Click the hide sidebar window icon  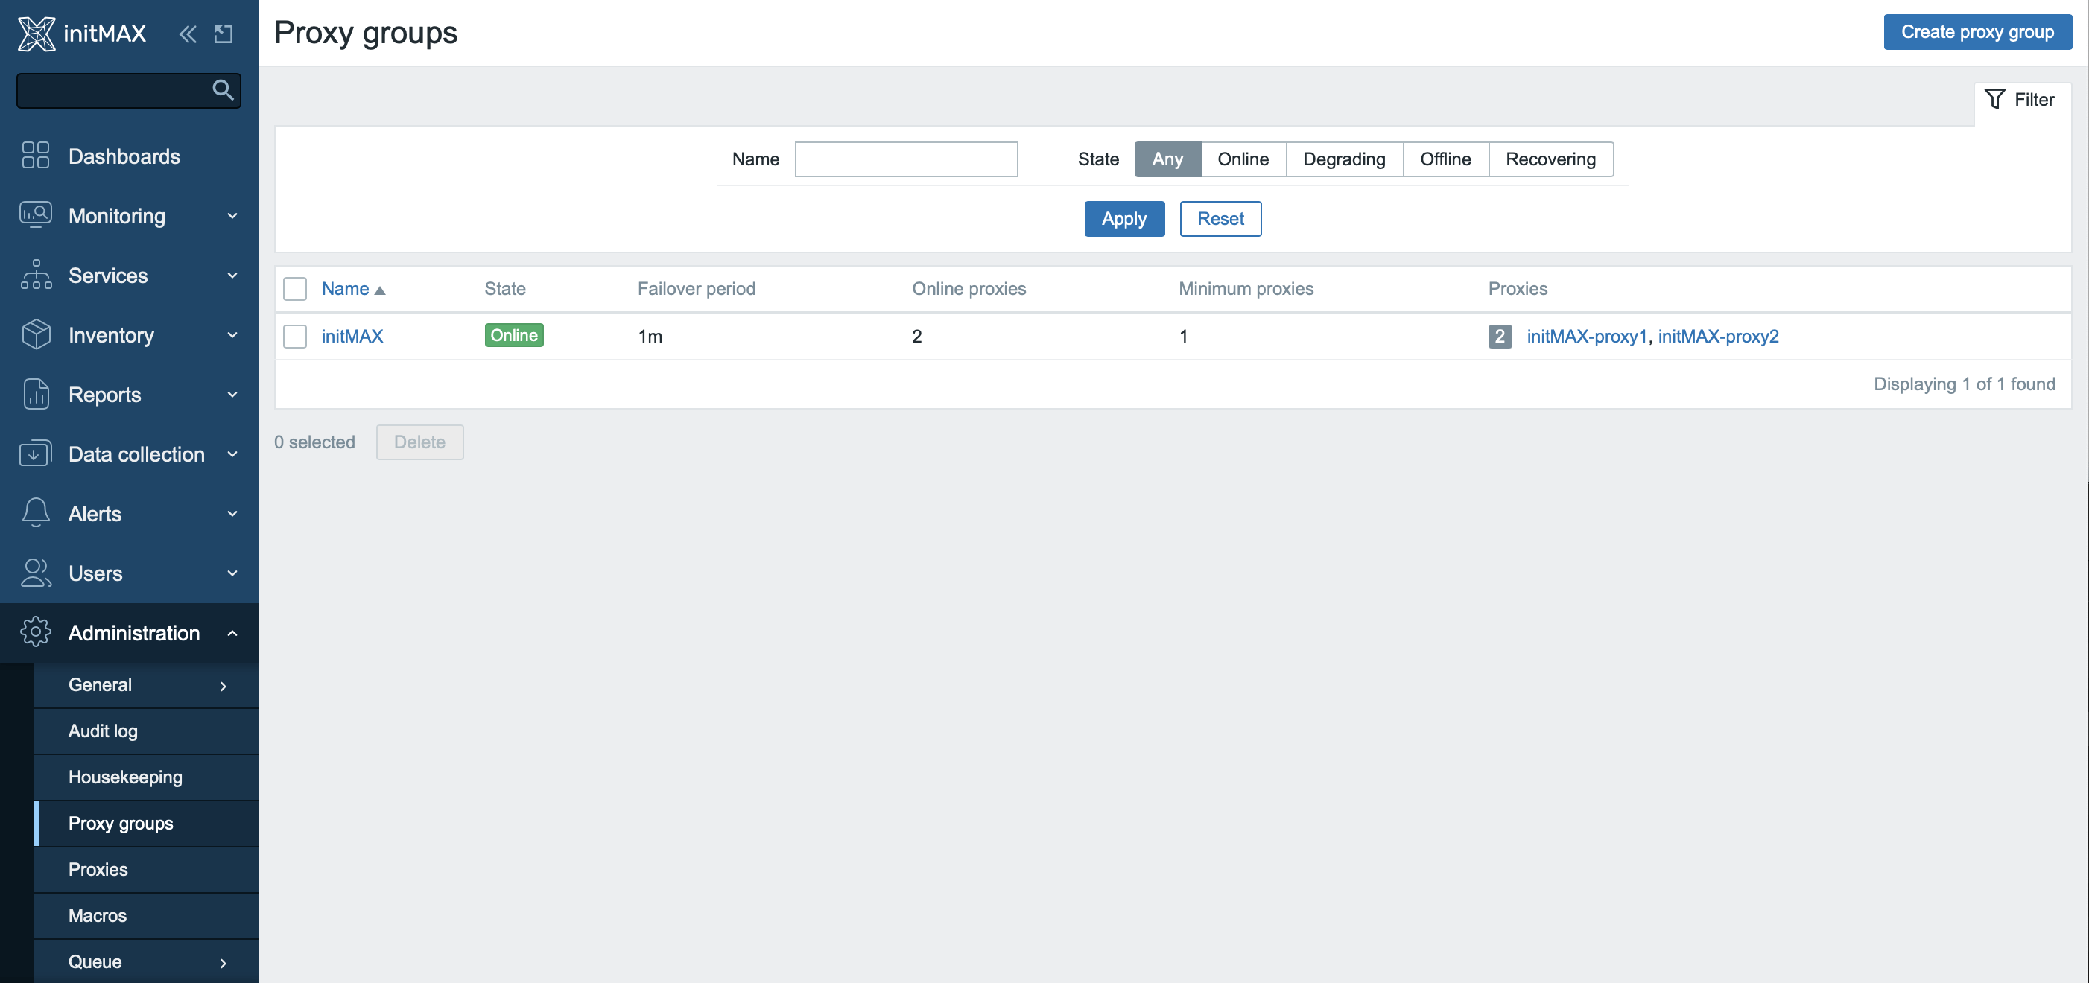[224, 34]
